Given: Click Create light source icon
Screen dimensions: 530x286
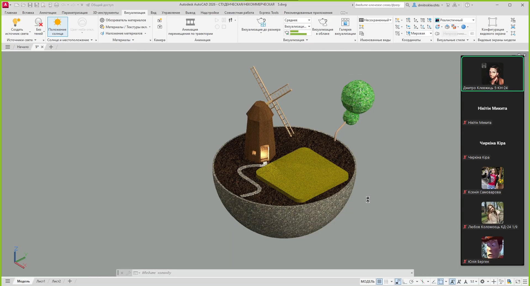Looking at the screenshot, I should coord(17,22).
